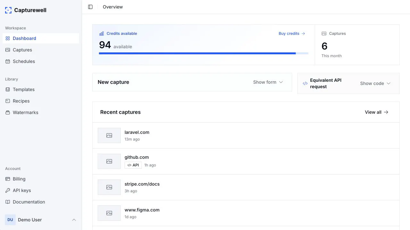Click the Documentation book icon
The image size is (410, 230).
point(8,202)
